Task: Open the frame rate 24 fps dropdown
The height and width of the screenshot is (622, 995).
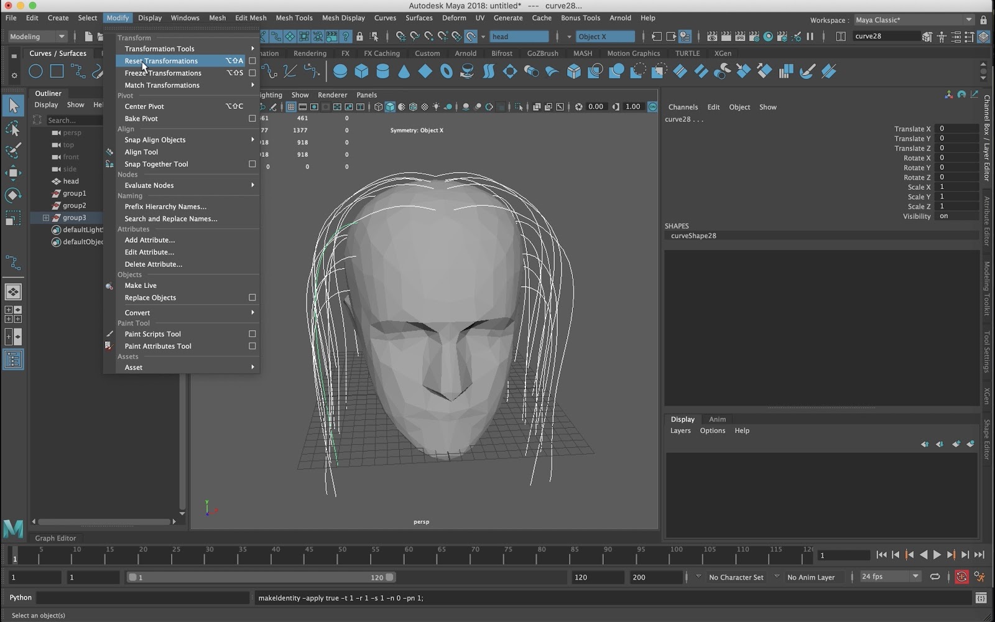Action: click(x=889, y=577)
